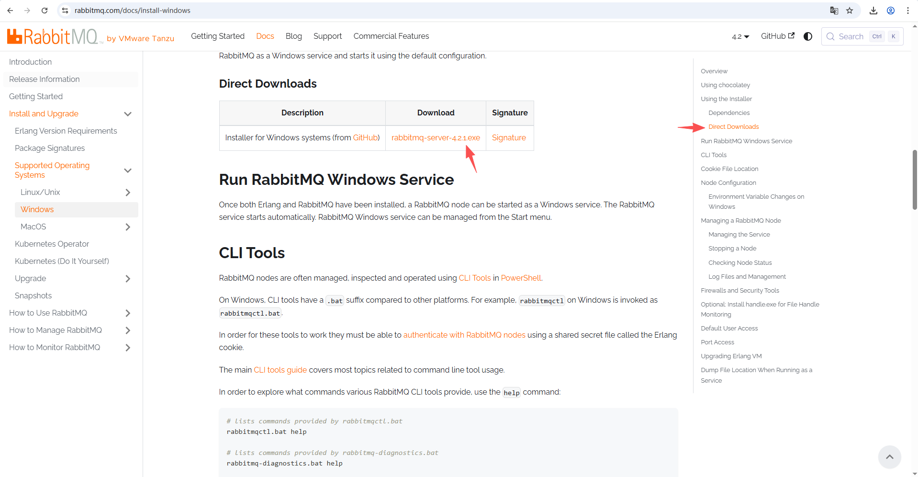Click the scroll back to top button
Image resolution: width=918 pixels, height=477 pixels.
(x=890, y=457)
